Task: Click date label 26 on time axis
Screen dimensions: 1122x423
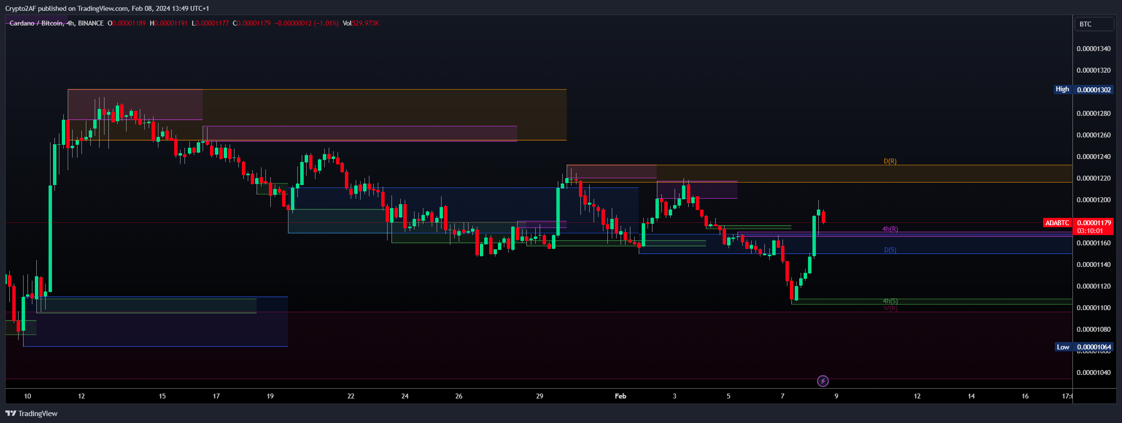Action: (x=459, y=396)
